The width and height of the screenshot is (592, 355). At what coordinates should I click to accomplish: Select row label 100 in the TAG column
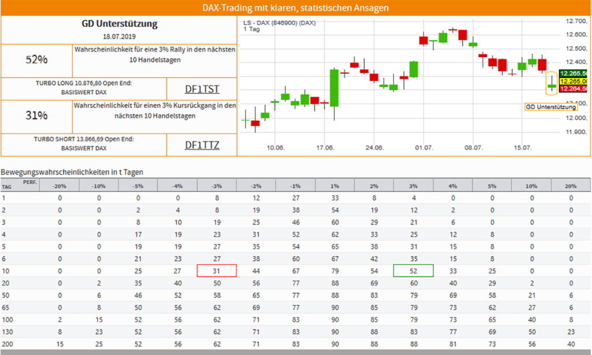click(7, 320)
